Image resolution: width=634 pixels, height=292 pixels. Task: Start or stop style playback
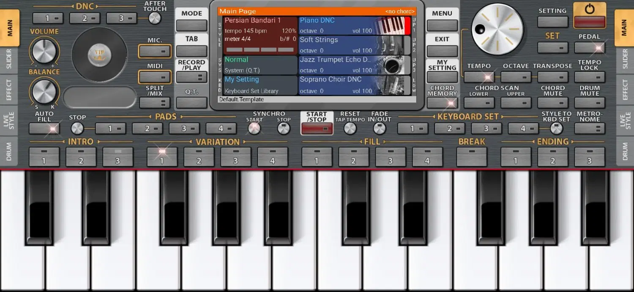click(317, 128)
